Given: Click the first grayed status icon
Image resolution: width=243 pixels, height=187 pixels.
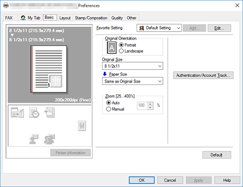Looking at the screenshot, I should (17, 112).
